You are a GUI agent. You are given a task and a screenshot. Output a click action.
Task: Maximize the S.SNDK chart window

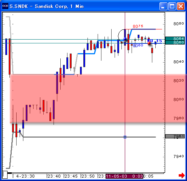tap(172, 6)
